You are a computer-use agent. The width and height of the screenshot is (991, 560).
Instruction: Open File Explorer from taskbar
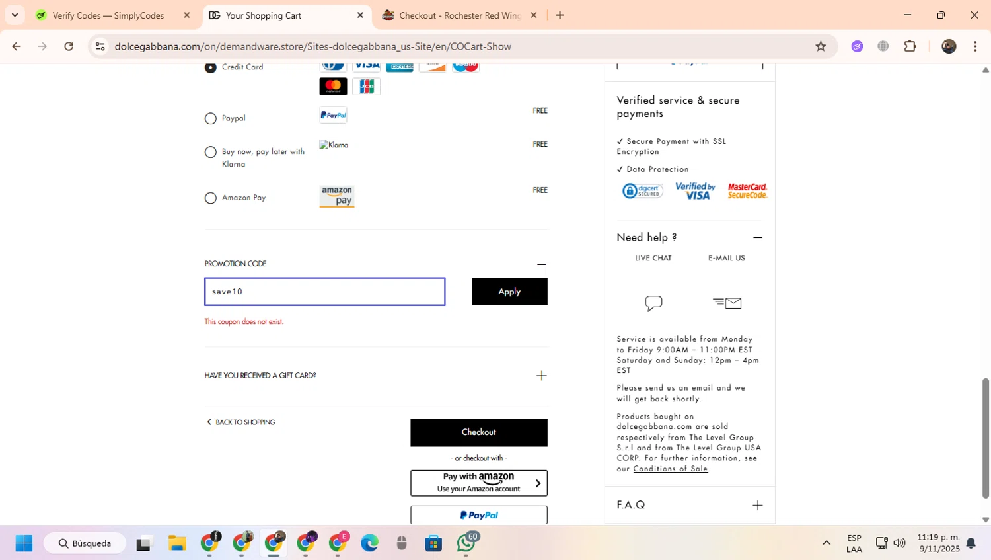coord(177,543)
